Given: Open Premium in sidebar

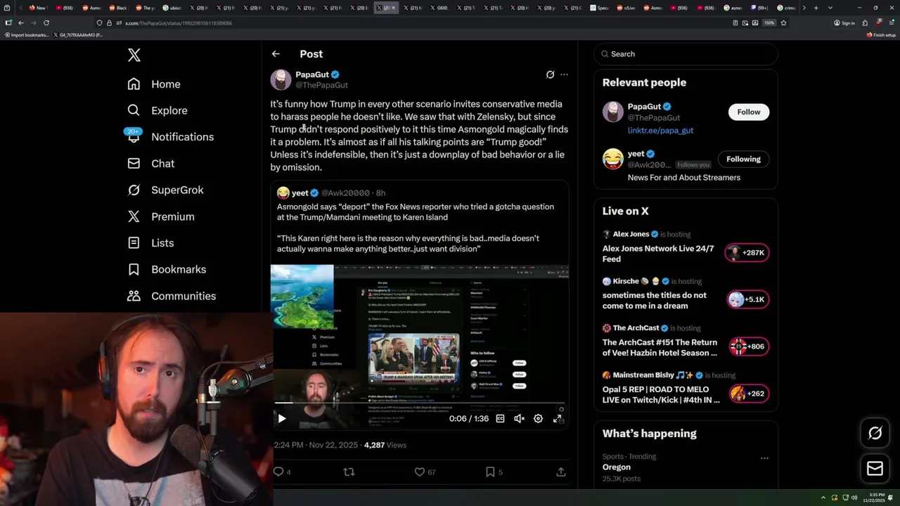Looking at the screenshot, I should (x=161, y=216).
